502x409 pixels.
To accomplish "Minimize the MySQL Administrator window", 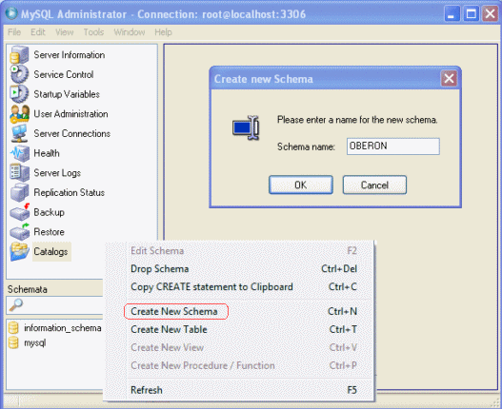I will click(x=452, y=14).
